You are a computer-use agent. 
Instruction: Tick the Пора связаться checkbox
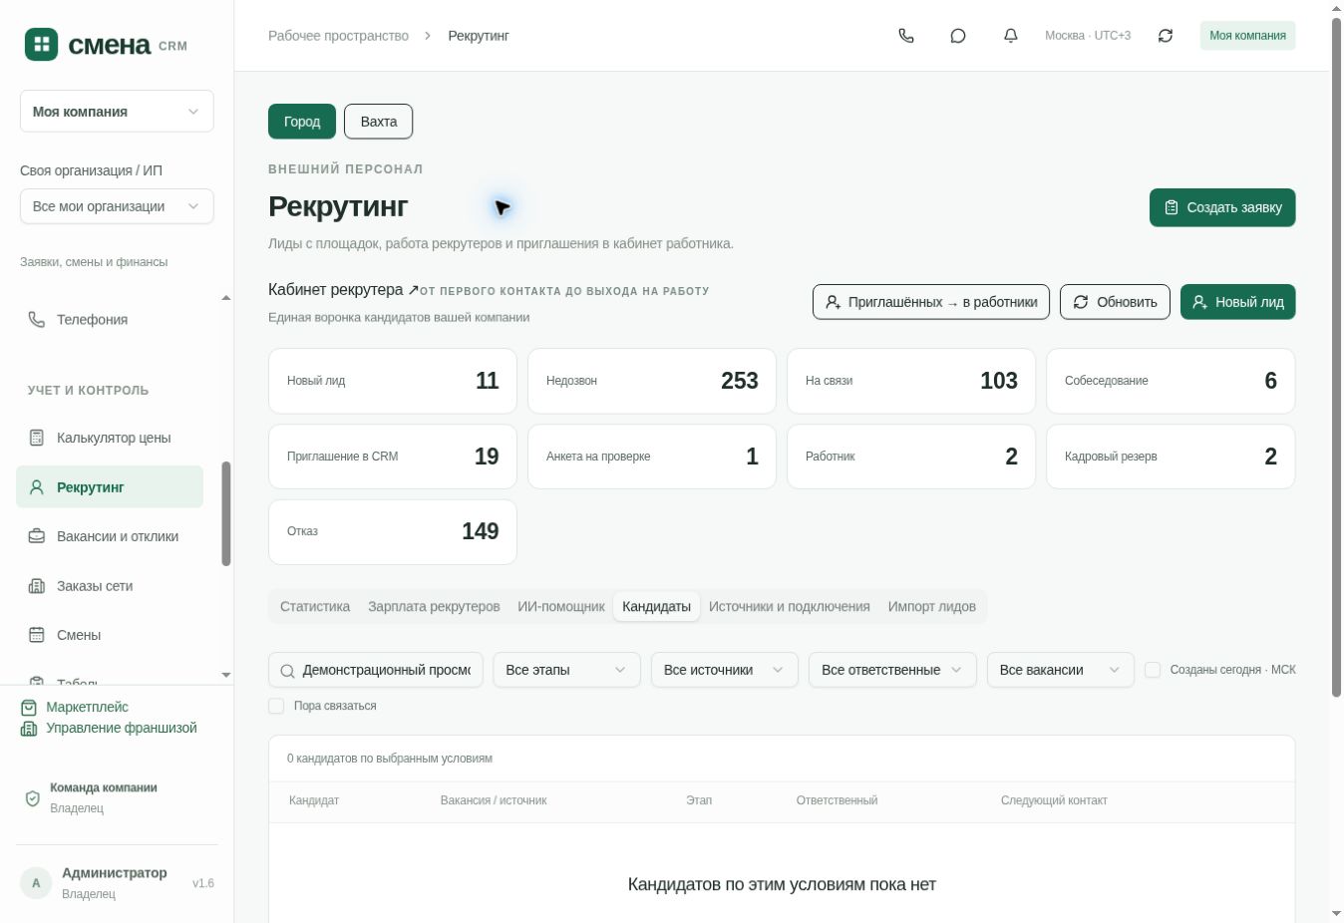pos(276,706)
